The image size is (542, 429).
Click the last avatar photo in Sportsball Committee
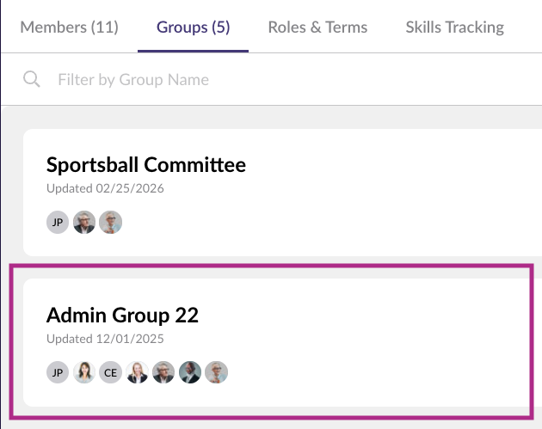[x=110, y=223]
